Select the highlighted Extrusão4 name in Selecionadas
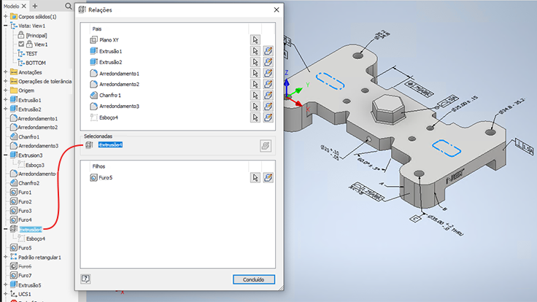The width and height of the screenshot is (537, 302). (x=110, y=145)
